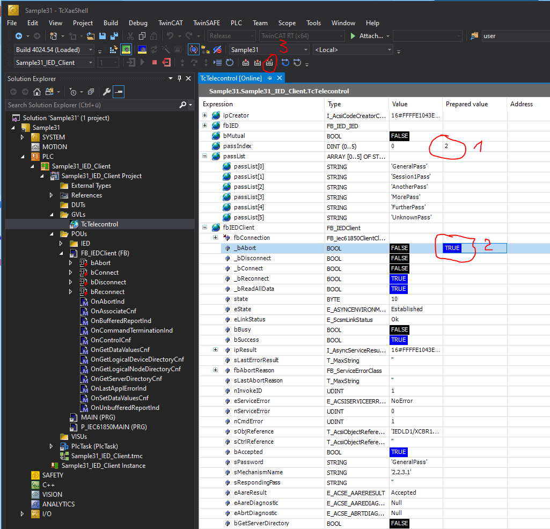Open the Debug menu
The image size is (550, 529).
tap(138, 23)
